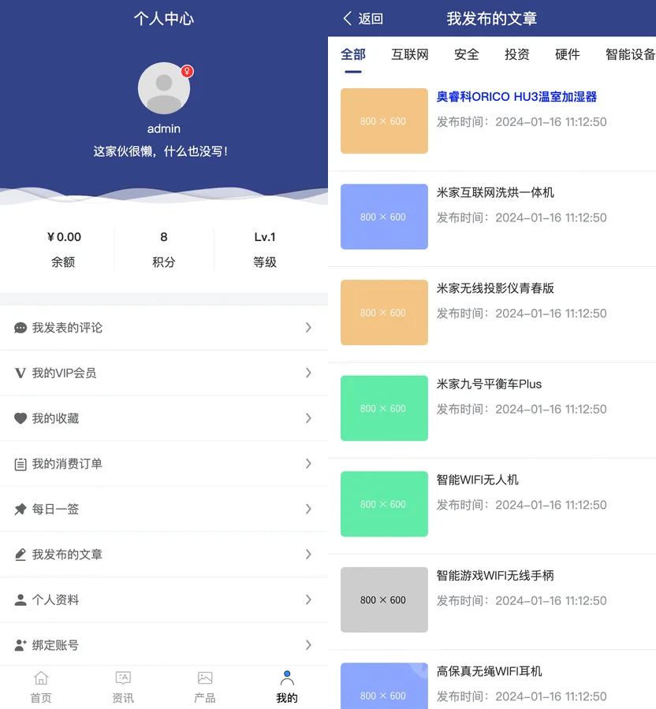Expand 绑定账号 with its chevron

(308, 644)
